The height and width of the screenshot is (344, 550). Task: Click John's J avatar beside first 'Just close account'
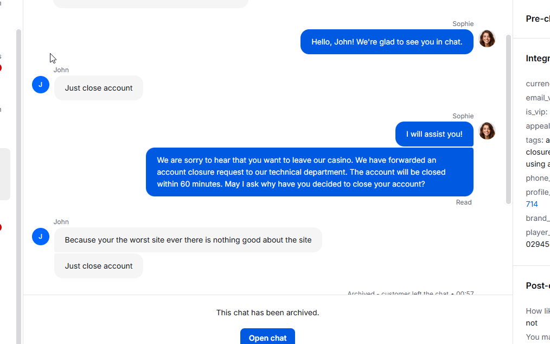tap(41, 85)
